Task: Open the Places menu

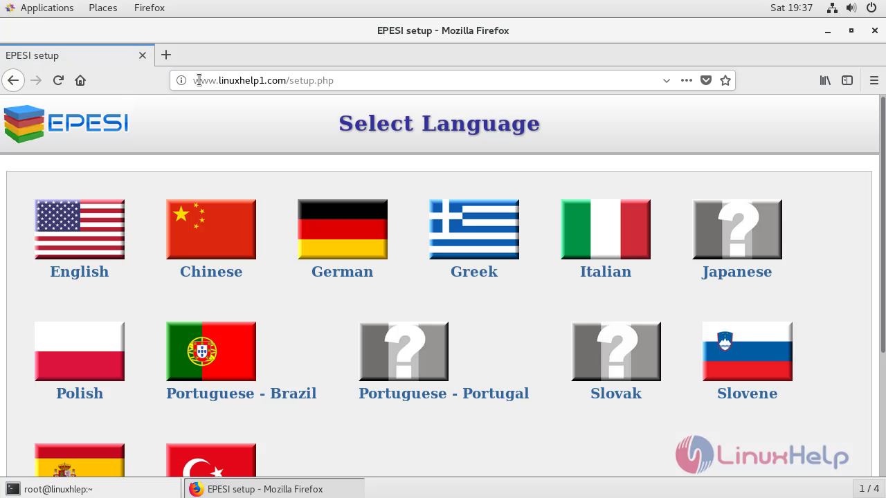Action: point(103,8)
